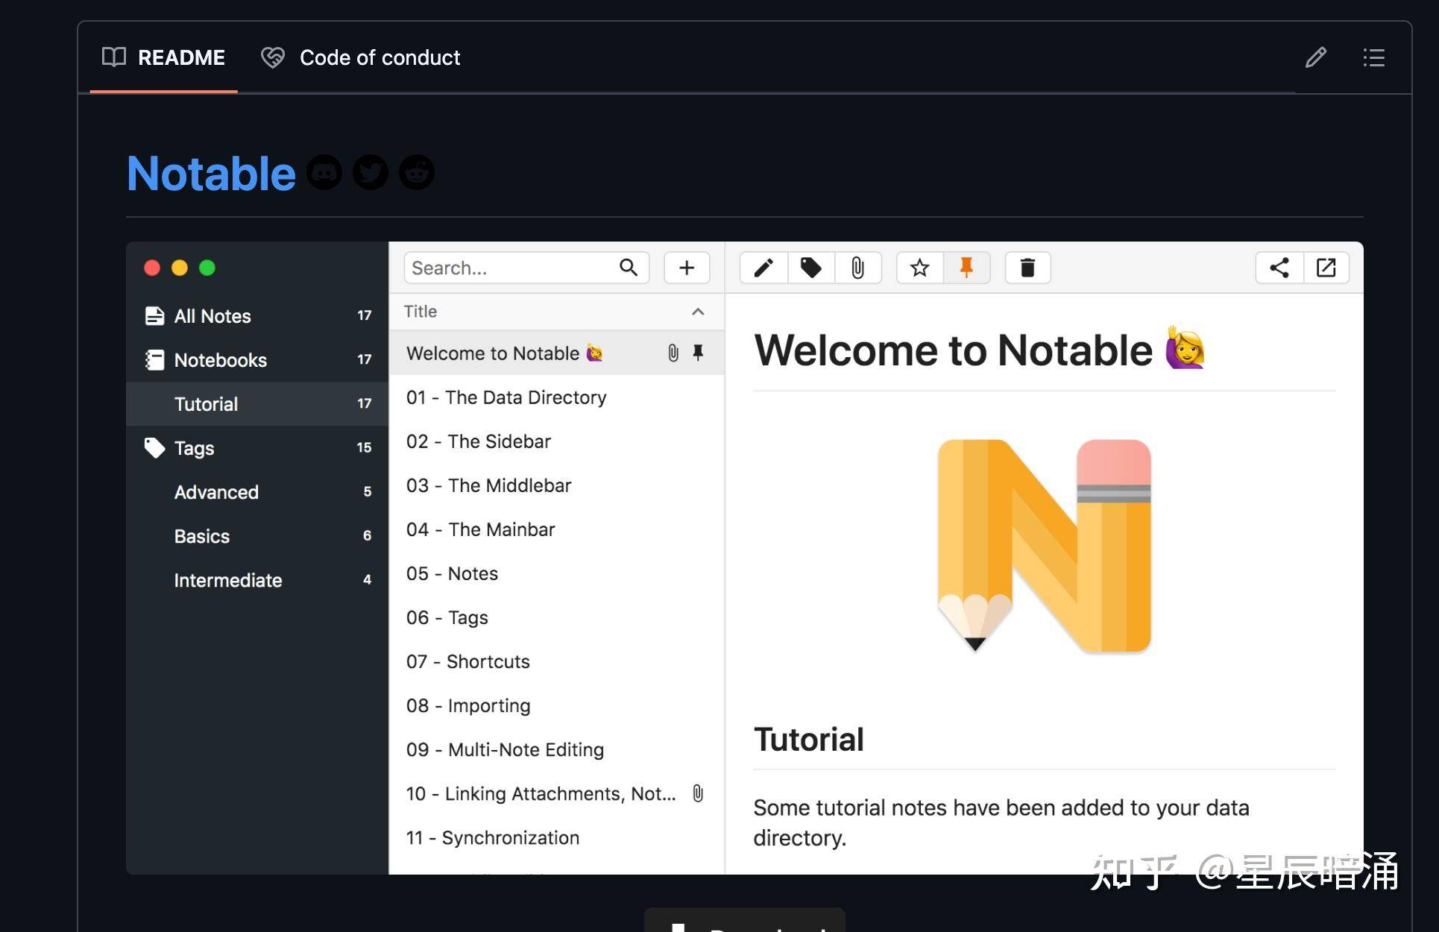The image size is (1439, 932).
Task: Click the yellow minimize window dot
Action: [180, 268]
